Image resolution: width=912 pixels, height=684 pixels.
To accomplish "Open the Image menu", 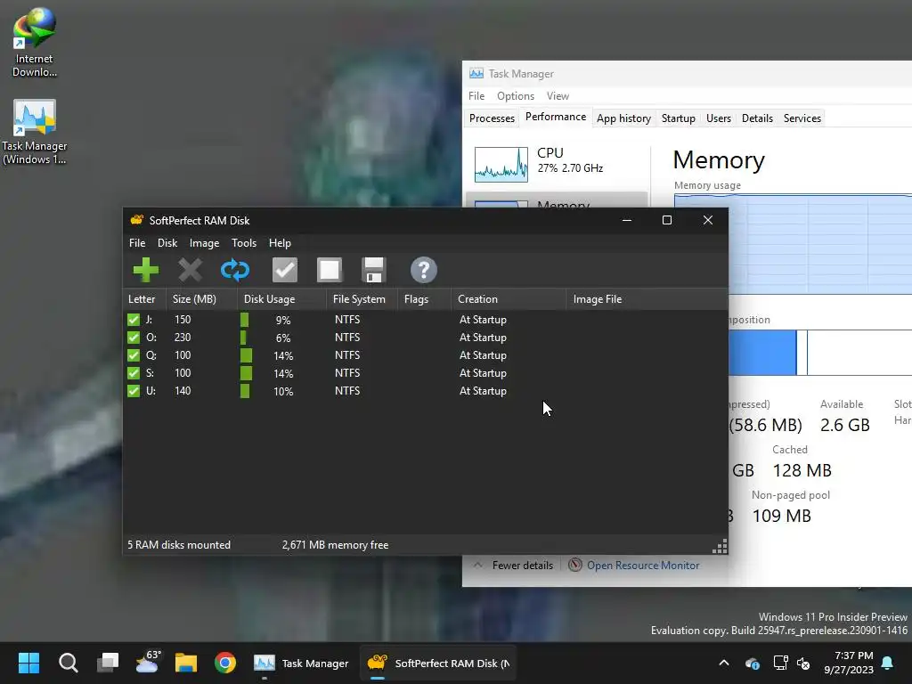I will coord(204,243).
